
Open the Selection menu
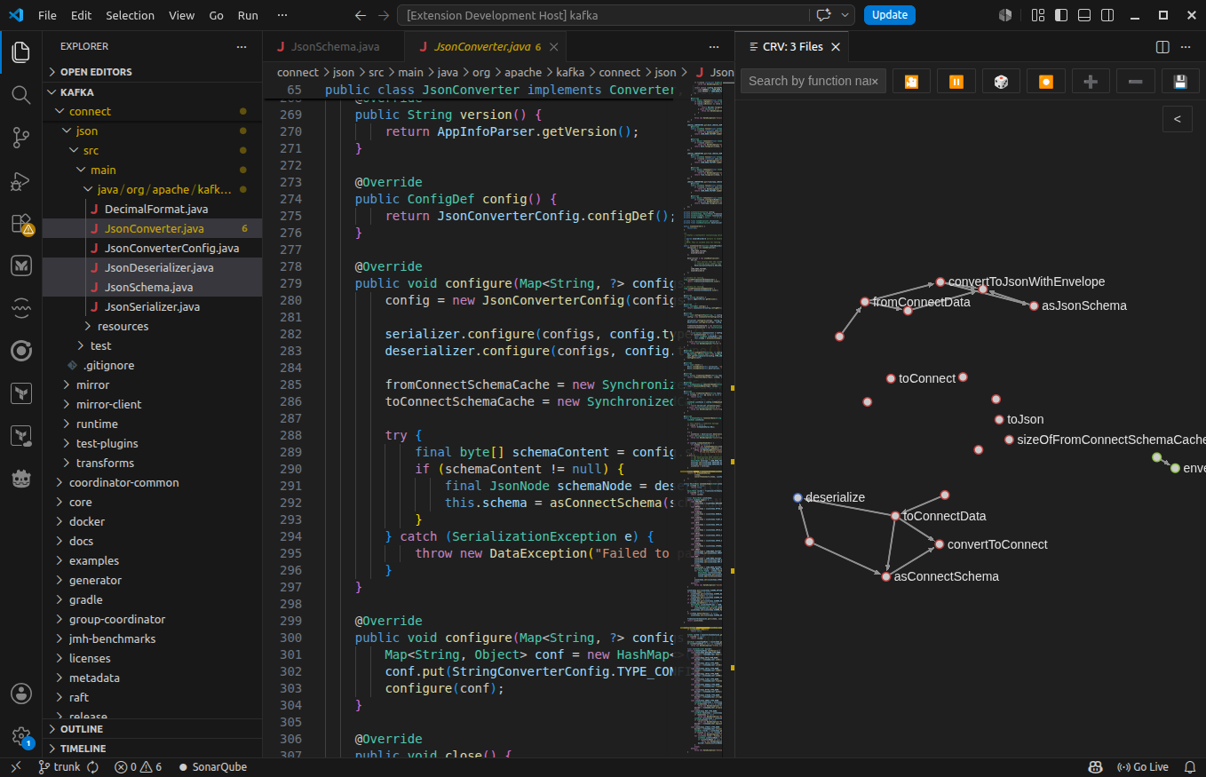tap(130, 15)
